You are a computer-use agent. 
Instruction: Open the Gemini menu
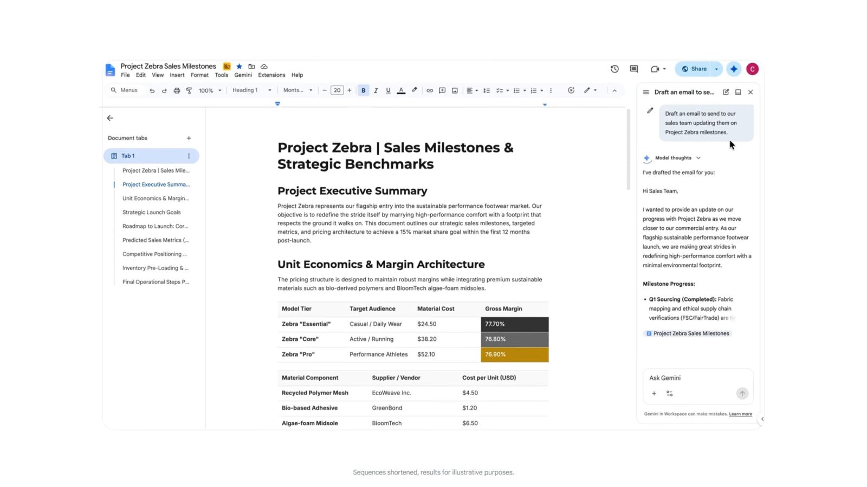click(x=243, y=75)
